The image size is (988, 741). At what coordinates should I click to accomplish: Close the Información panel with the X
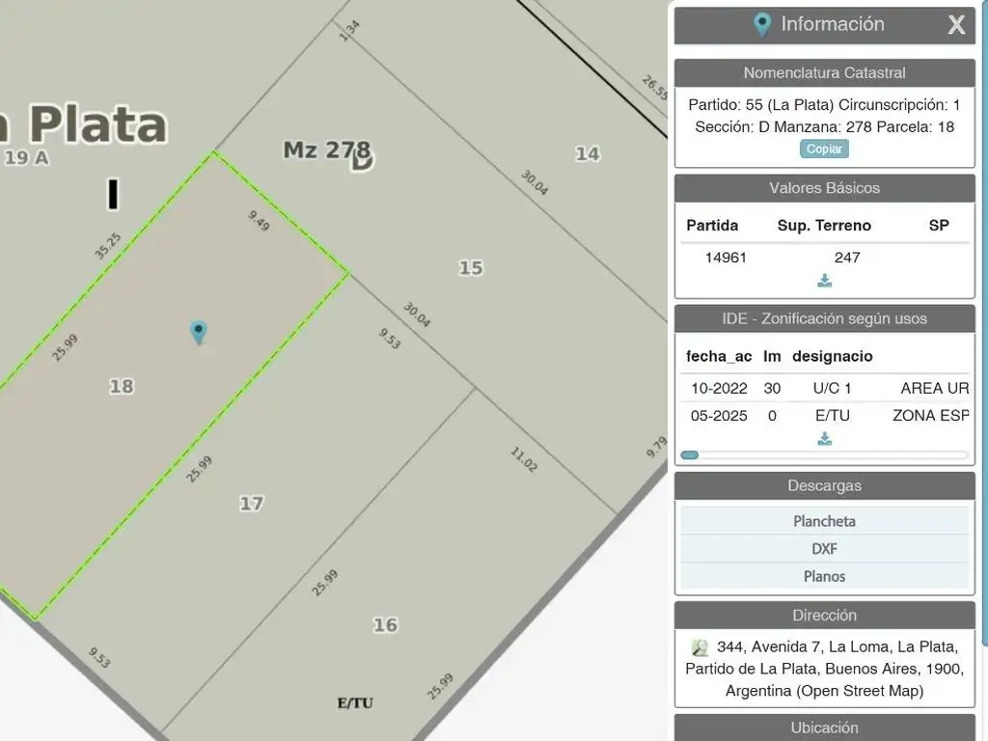[x=955, y=25]
